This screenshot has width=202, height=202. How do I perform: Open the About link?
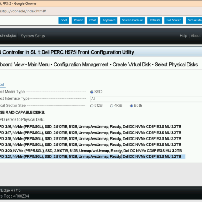(195, 36)
